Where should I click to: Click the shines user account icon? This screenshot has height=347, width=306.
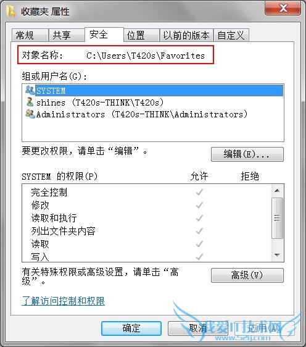(30, 102)
